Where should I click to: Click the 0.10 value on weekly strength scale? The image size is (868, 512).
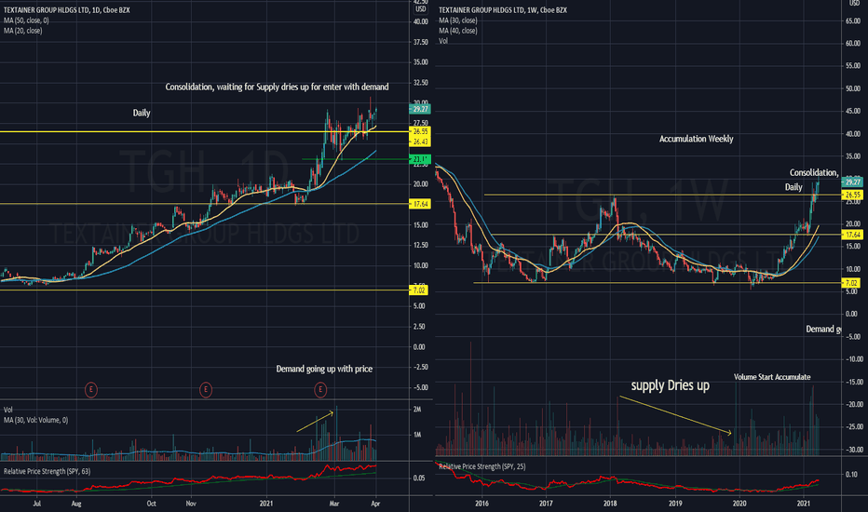[851, 475]
